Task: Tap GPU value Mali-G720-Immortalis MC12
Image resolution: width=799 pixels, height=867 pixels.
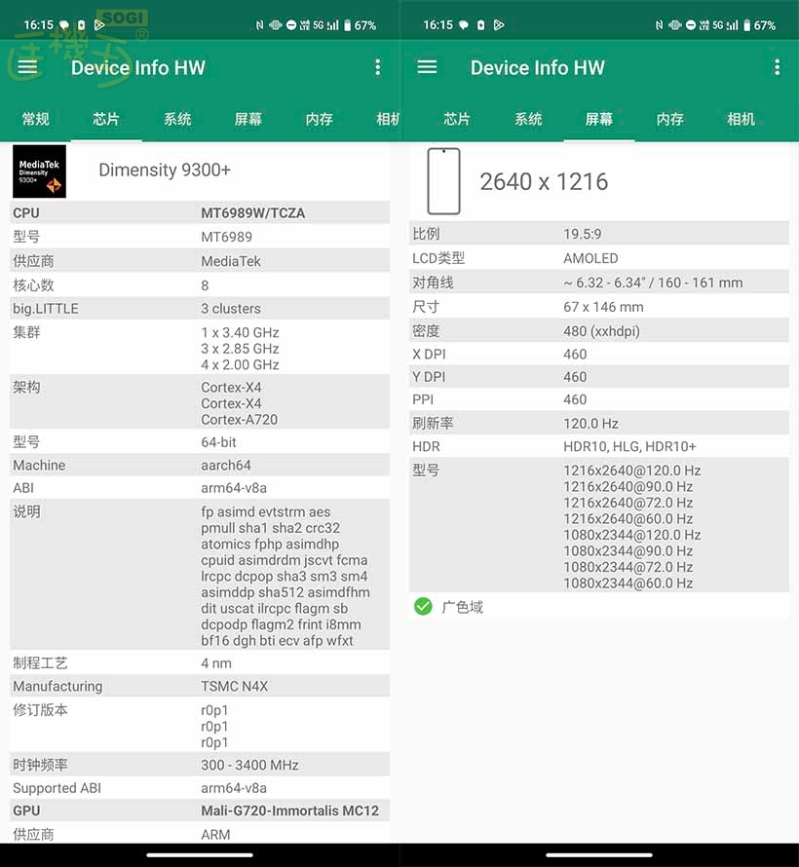Action: 290,810
